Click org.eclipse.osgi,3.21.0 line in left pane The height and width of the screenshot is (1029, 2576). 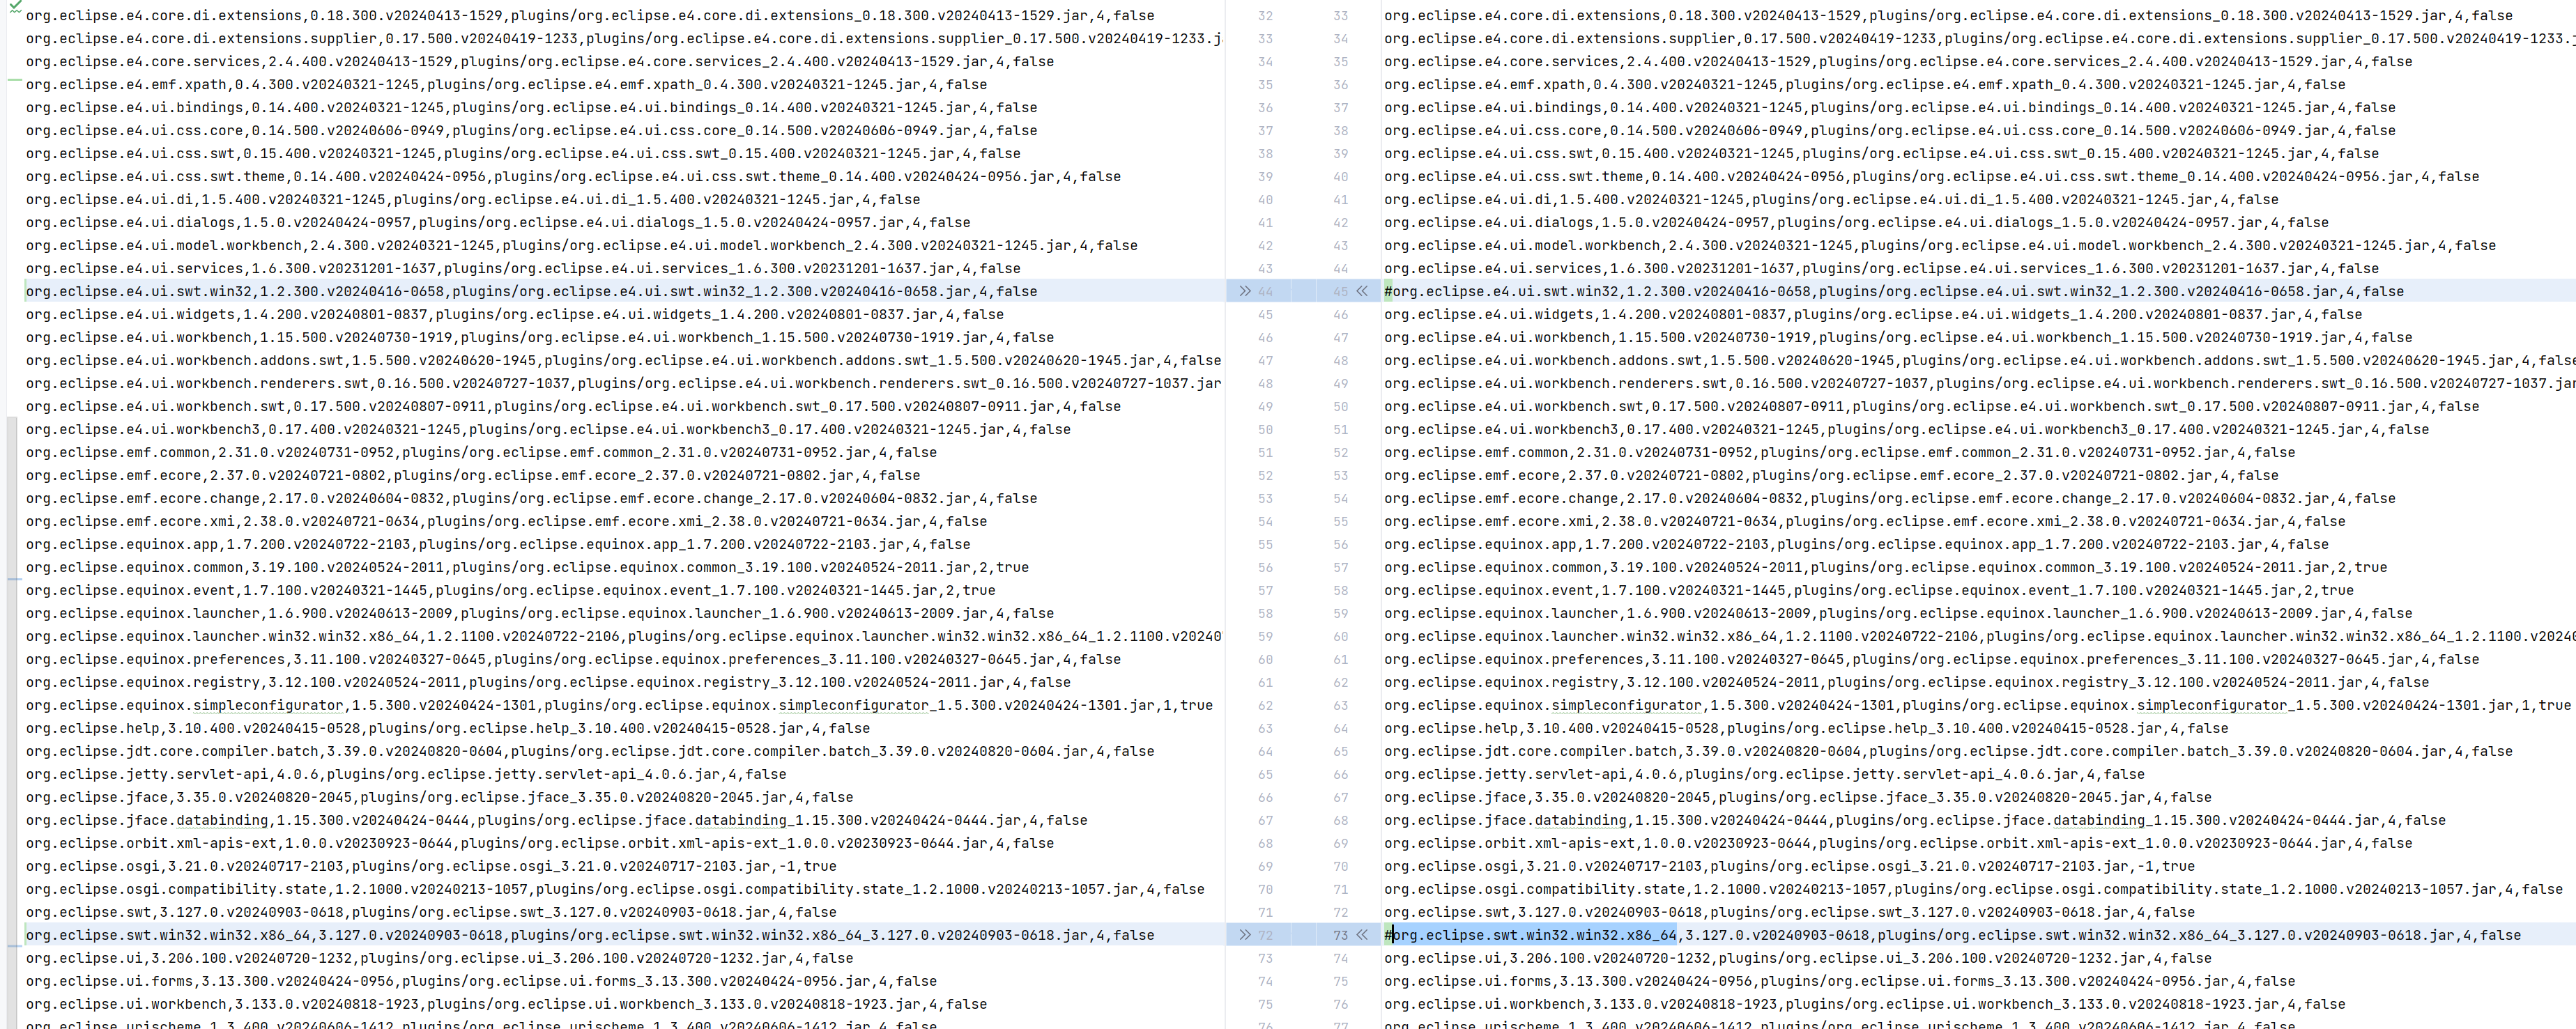click(431, 866)
